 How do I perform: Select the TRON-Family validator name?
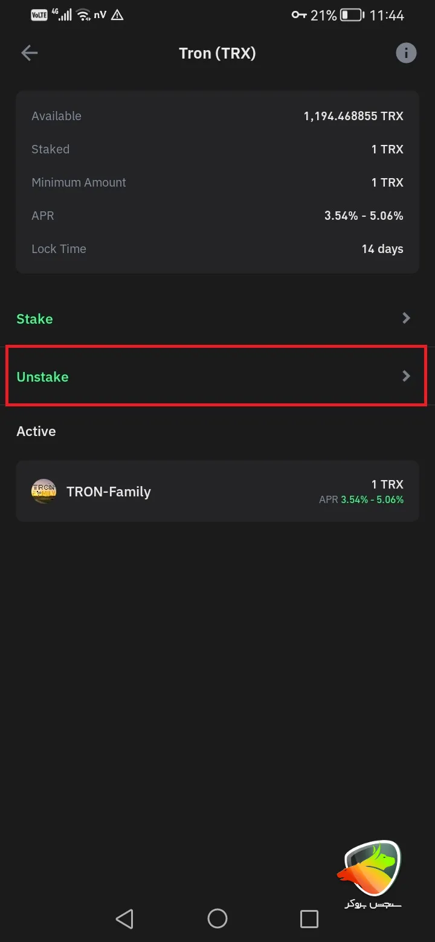109,492
